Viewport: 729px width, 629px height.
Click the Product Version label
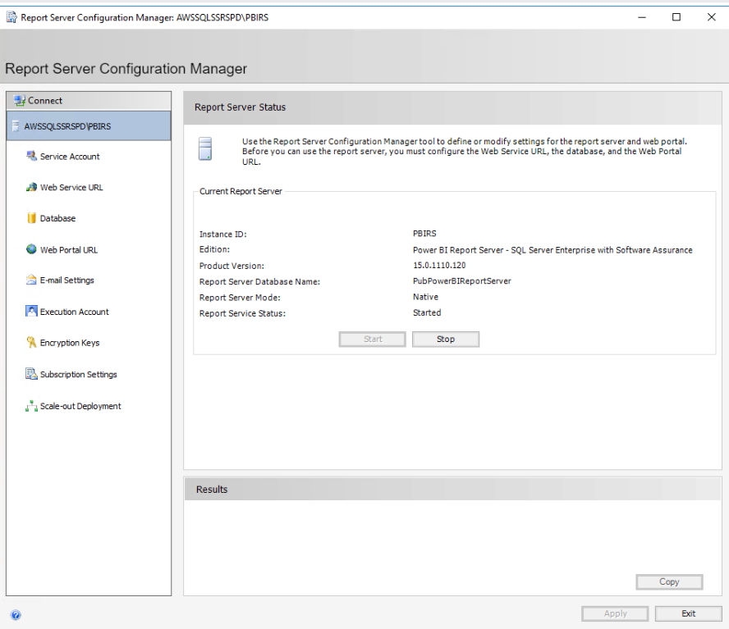click(x=232, y=266)
